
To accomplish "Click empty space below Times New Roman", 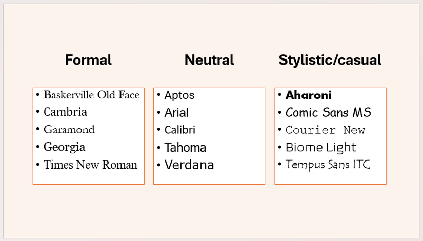I will [x=88, y=177].
